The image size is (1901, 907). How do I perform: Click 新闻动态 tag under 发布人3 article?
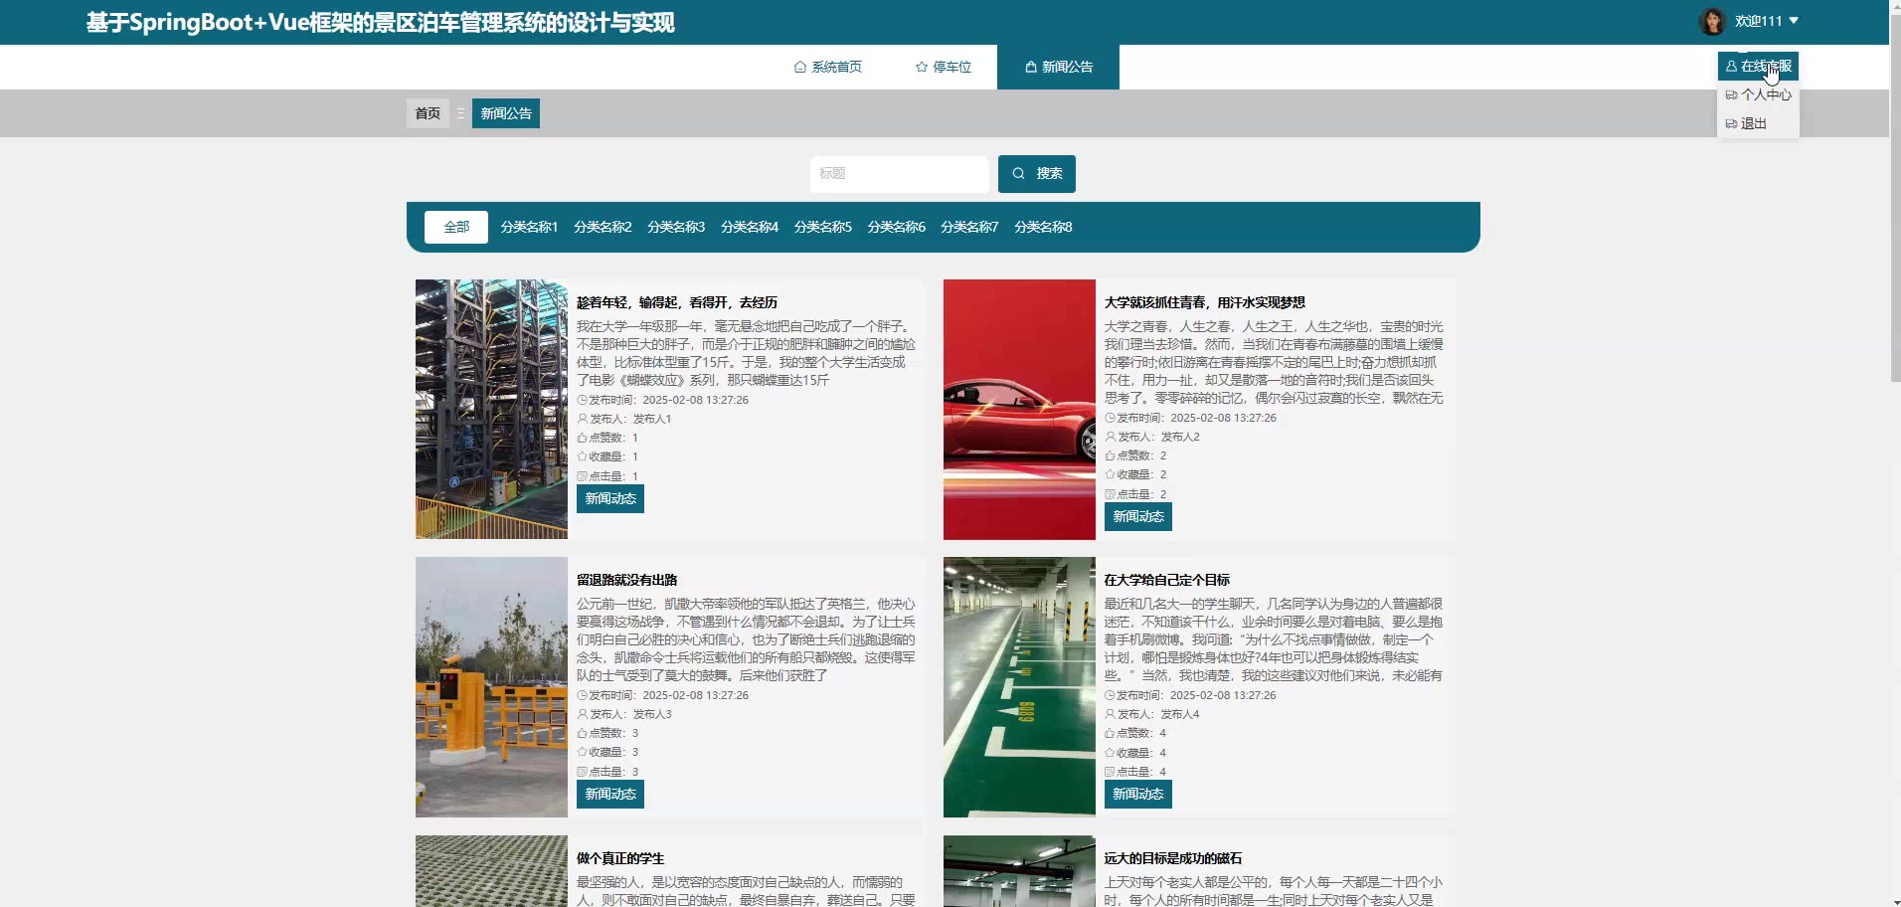(x=610, y=795)
